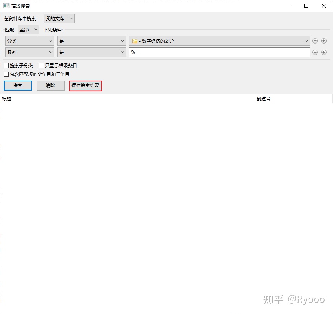Viewport: 333px width, 314px height.
Task: Open the 分类 field dropdown
Action: 30,41
